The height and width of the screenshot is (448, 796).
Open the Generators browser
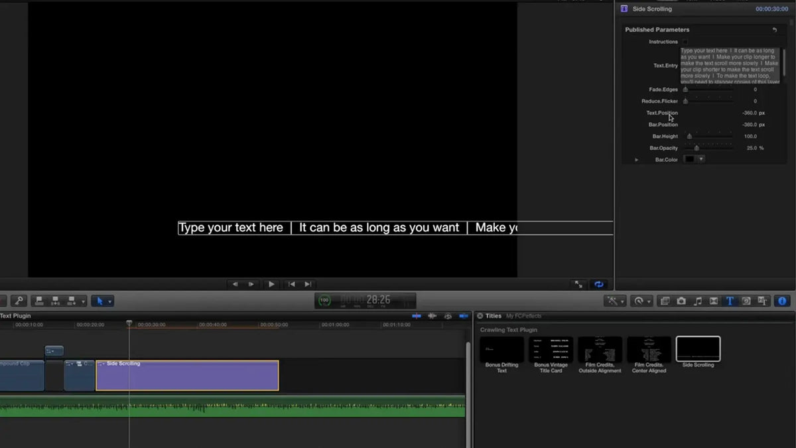pyautogui.click(x=746, y=301)
